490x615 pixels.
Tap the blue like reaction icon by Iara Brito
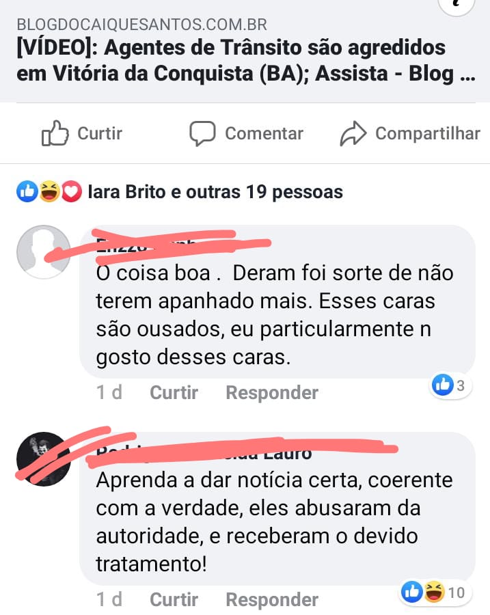[x=27, y=192]
